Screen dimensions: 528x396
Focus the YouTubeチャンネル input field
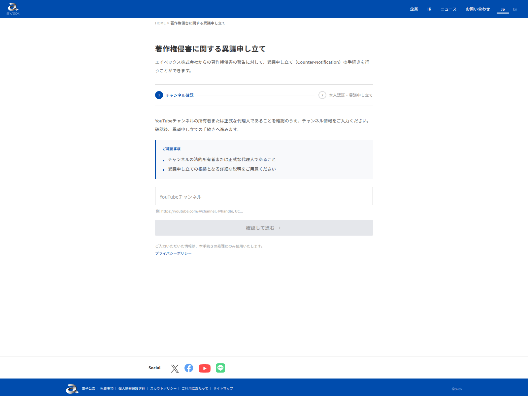pyautogui.click(x=264, y=196)
